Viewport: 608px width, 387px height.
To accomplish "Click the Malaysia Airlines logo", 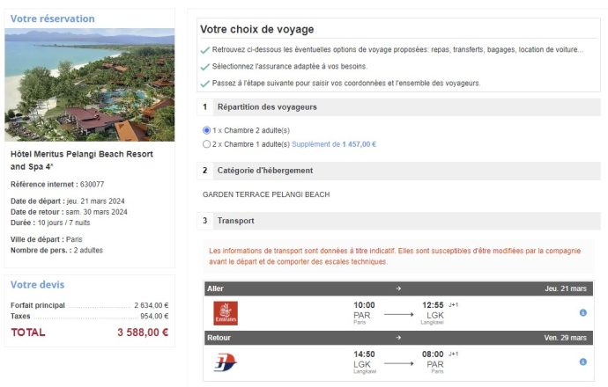I will (x=226, y=362).
